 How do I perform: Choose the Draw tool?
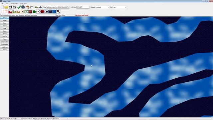(x=5, y=23)
